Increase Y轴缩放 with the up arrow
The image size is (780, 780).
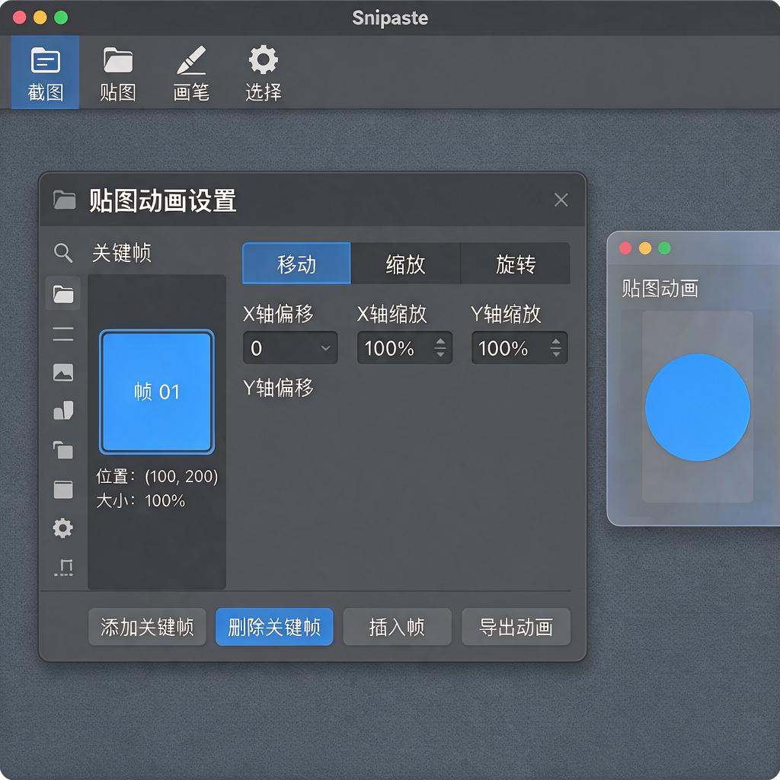555,342
